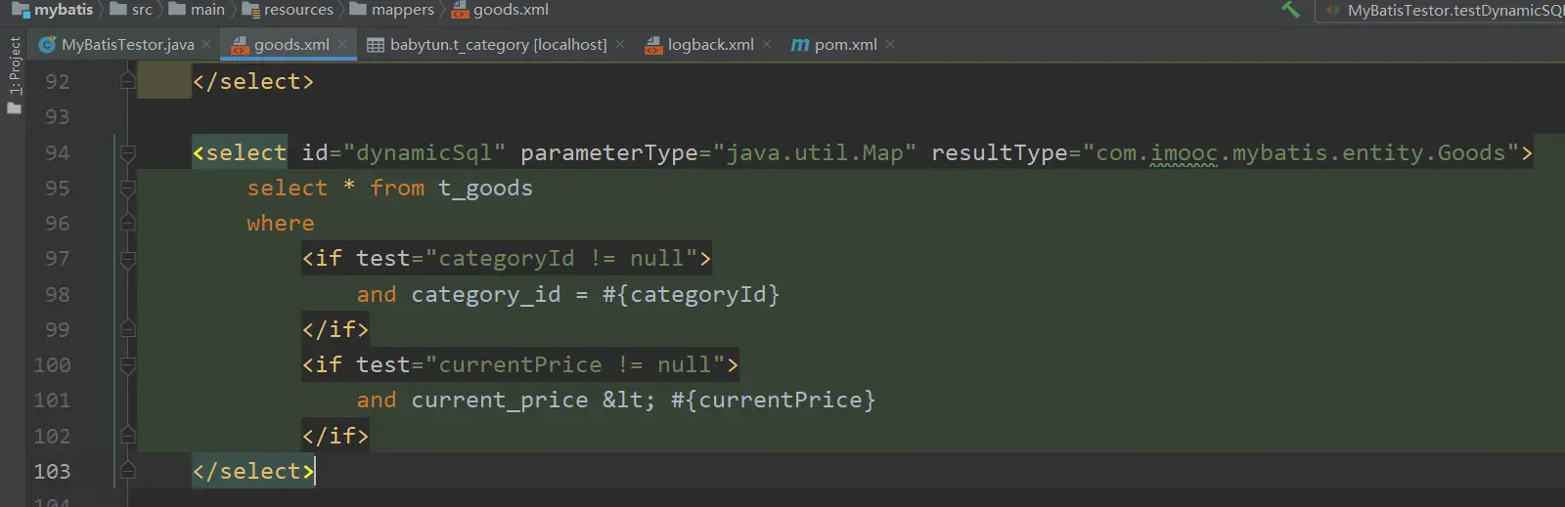Viewport: 1565px width, 507px height.
Task: Click line number 100 in gutter
Action: pos(52,365)
